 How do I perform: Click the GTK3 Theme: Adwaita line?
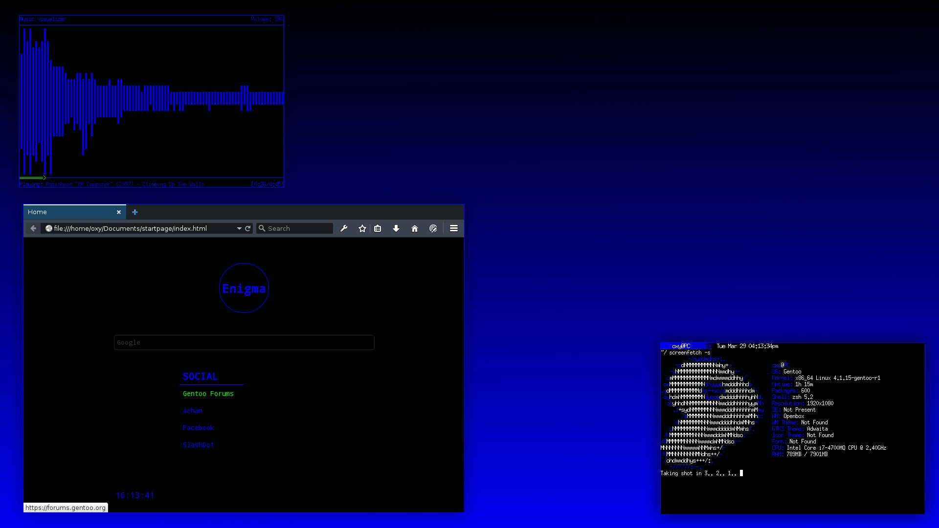click(800, 429)
